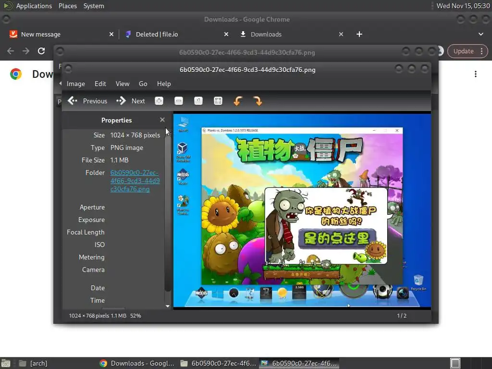Go back in Chrome
Screen dimensions: 492x369
pyautogui.click(x=11, y=51)
